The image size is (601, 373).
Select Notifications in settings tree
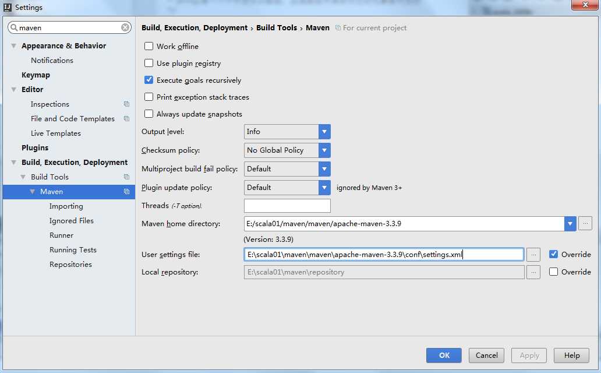click(52, 60)
